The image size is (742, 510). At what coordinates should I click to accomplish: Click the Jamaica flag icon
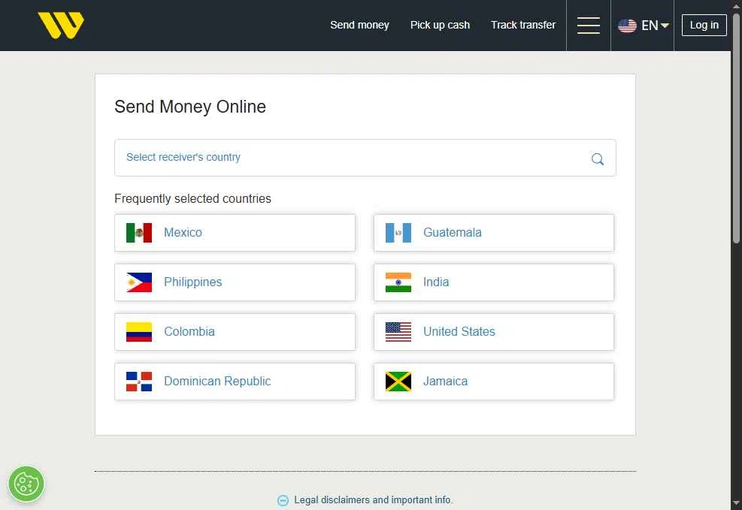[x=398, y=382]
